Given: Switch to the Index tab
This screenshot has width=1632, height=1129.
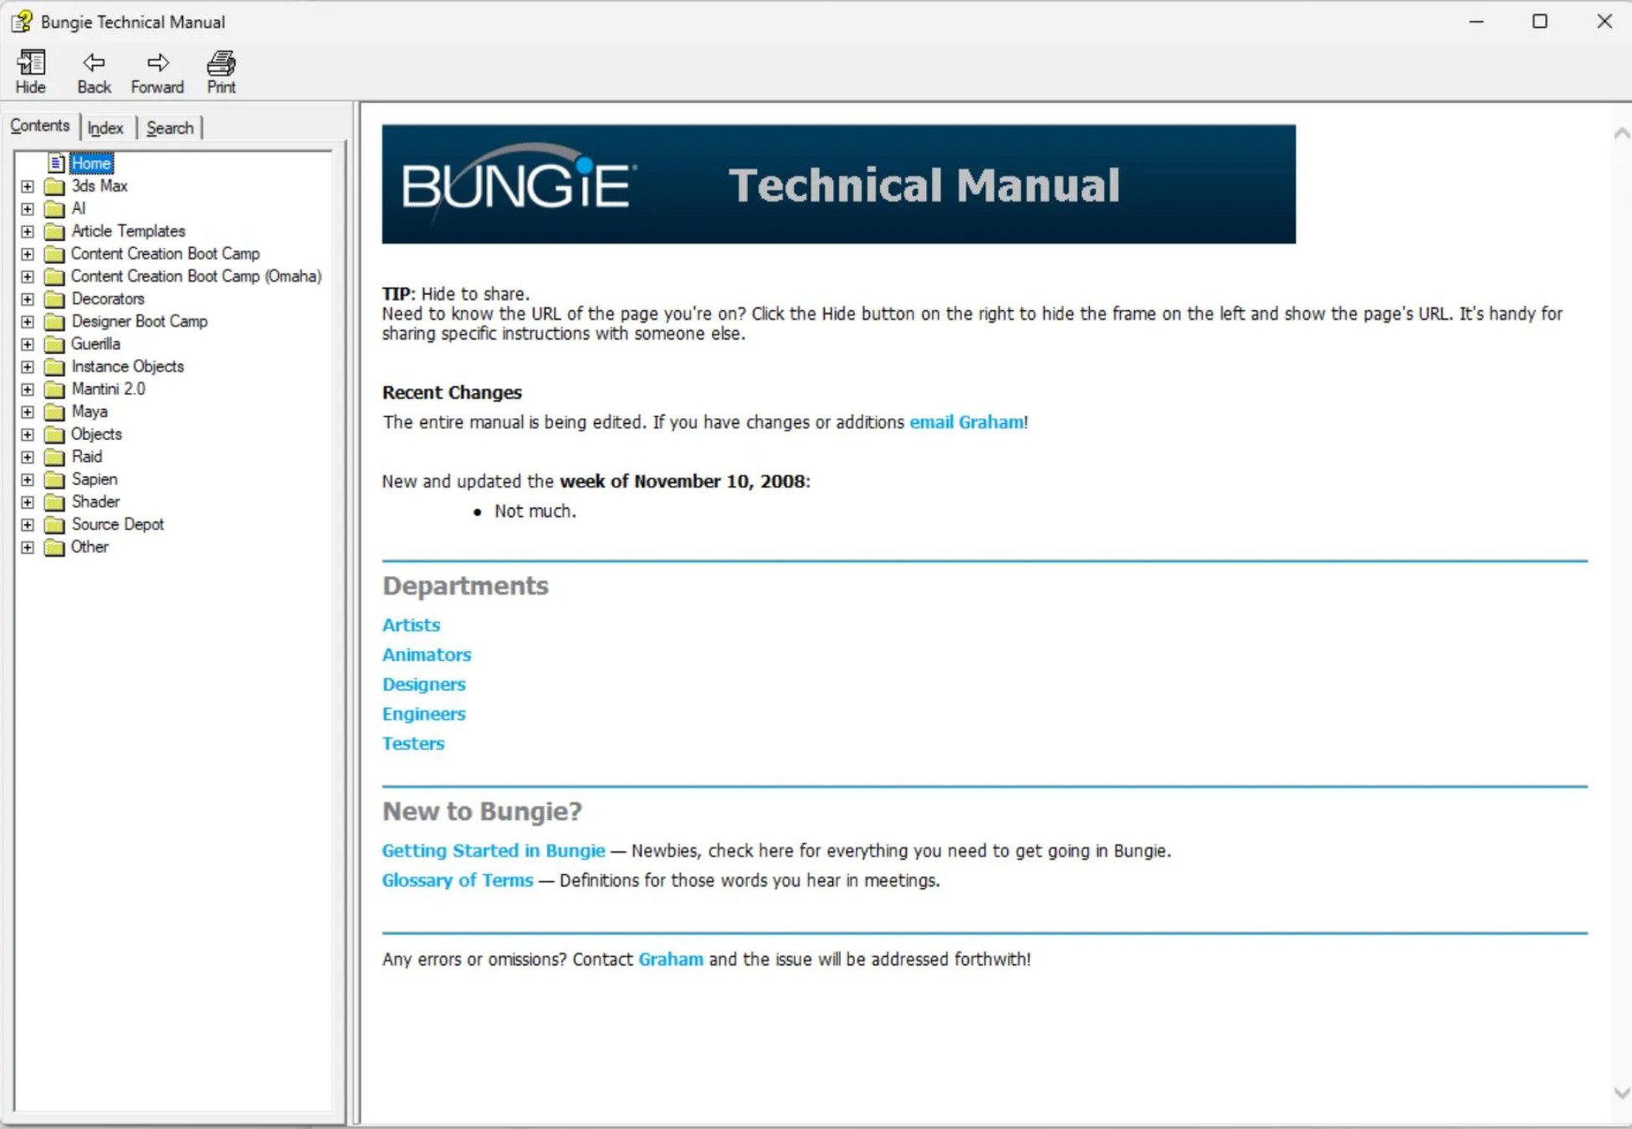Looking at the screenshot, I should pos(105,128).
